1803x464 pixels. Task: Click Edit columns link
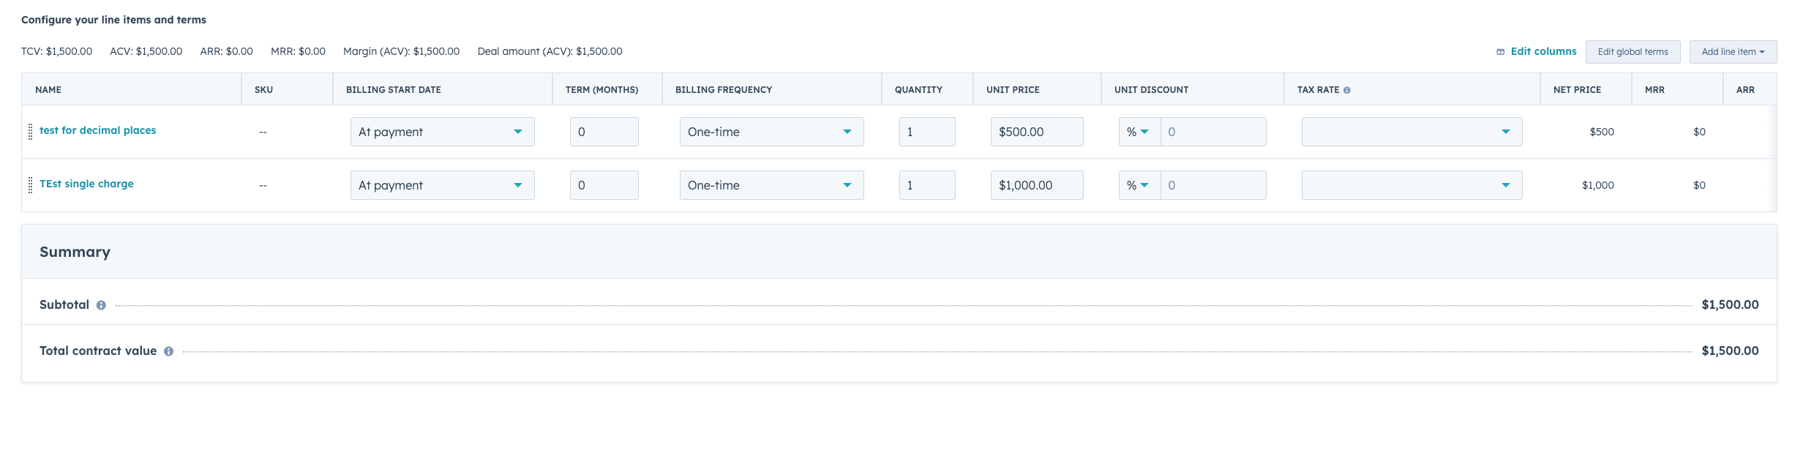click(x=1543, y=51)
